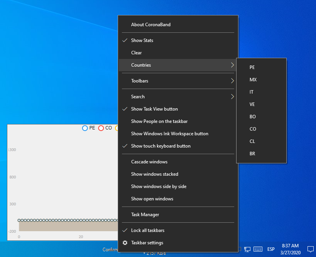
Task: Select IT in the Countries submenu
Action: 261,92
